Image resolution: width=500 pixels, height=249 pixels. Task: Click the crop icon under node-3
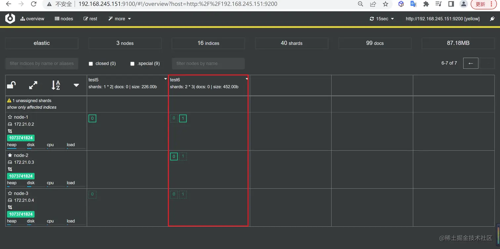tap(10, 207)
